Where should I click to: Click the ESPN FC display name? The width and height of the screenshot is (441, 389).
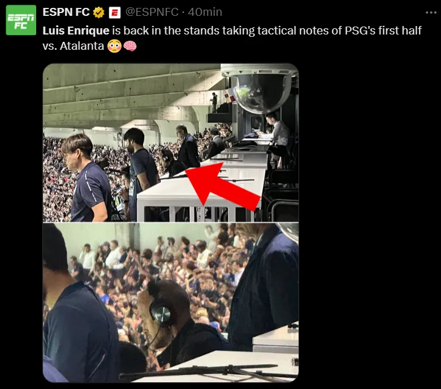pyautogui.click(x=66, y=12)
